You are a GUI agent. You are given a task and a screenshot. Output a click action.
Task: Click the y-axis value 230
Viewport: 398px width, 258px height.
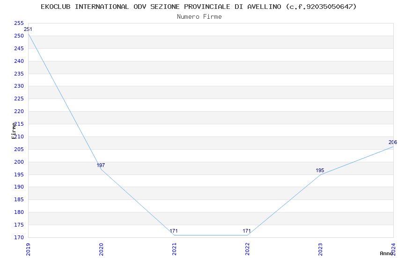(19, 86)
